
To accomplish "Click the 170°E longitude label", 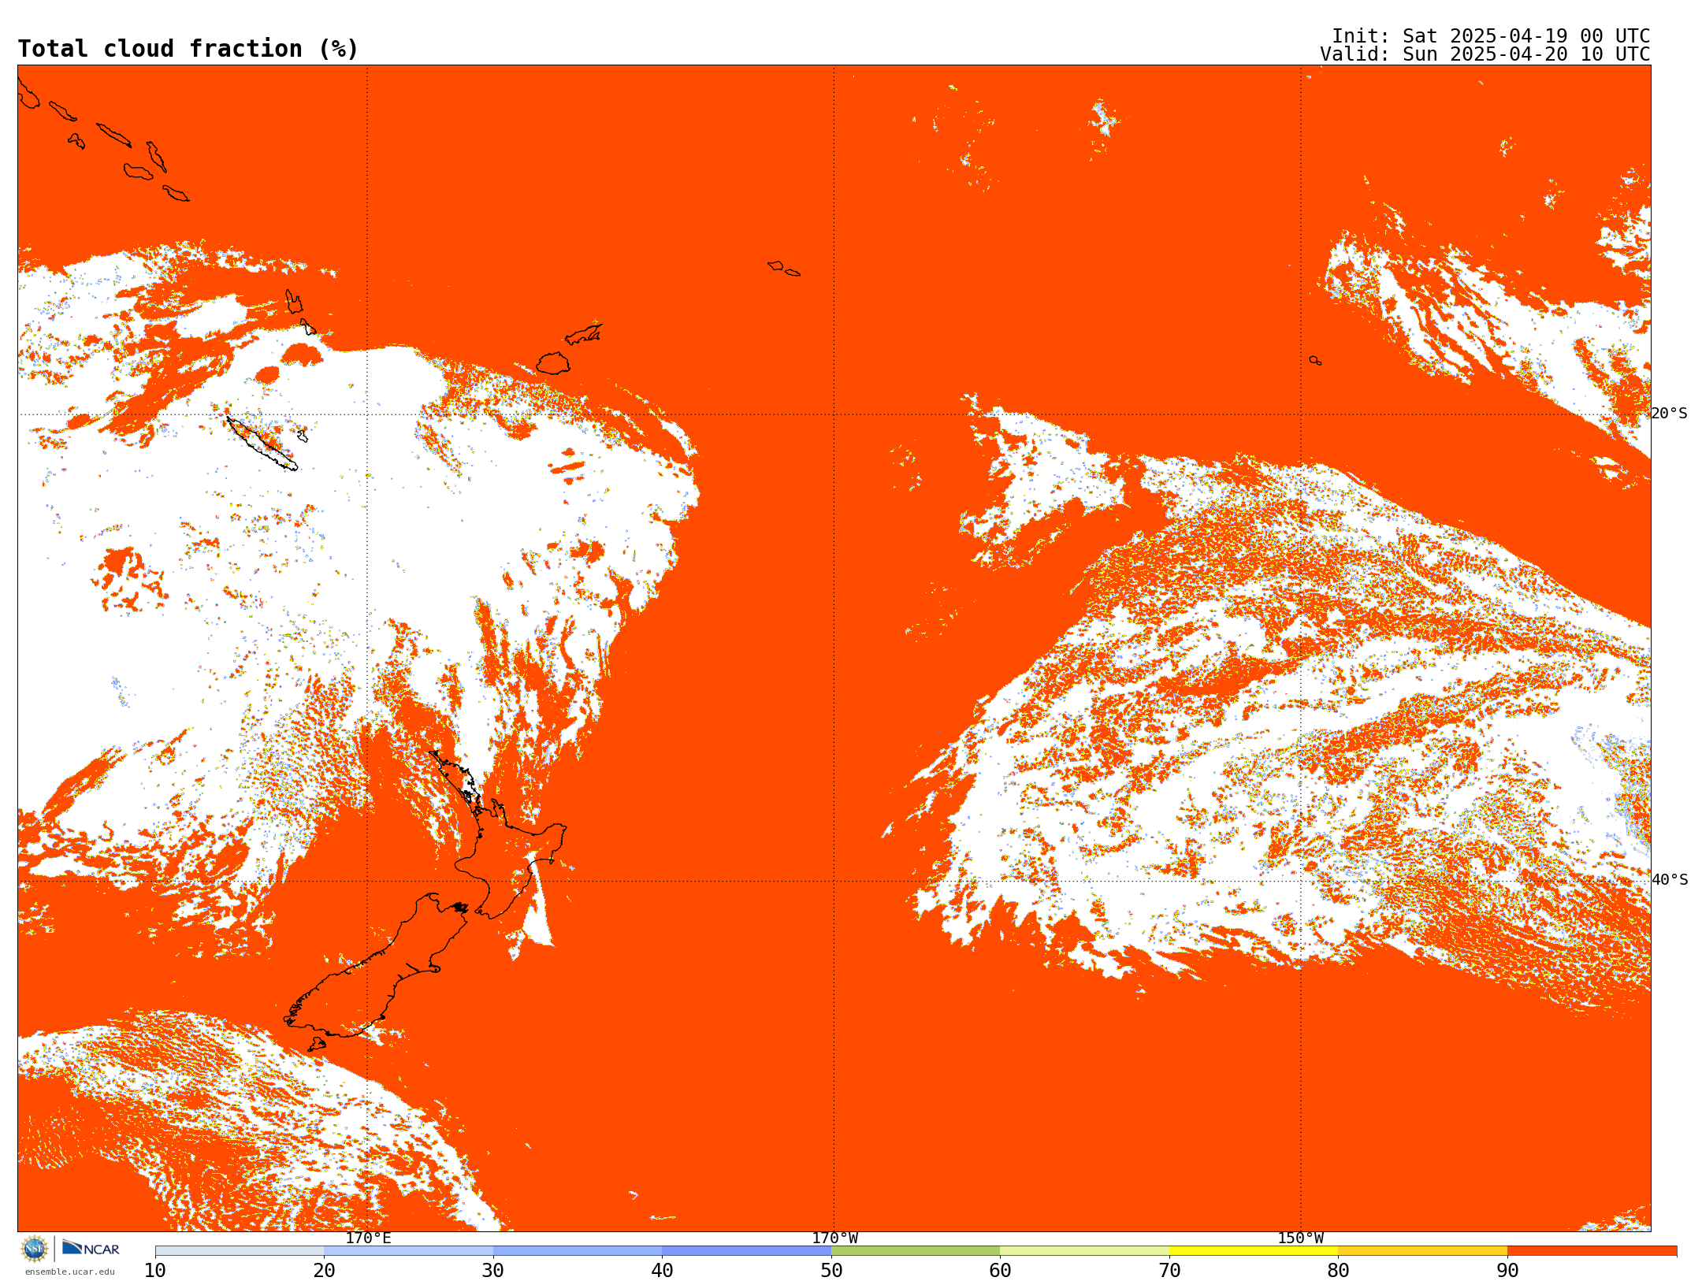I will pos(368,1238).
